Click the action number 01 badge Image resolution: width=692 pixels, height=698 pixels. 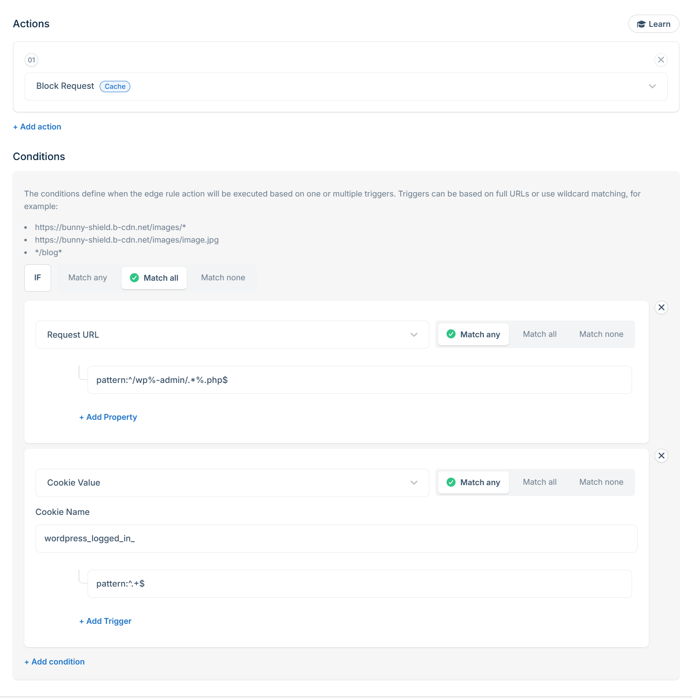tap(31, 60)
